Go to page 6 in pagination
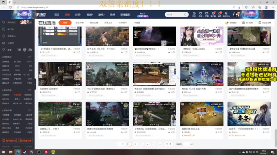 pyautogui.click(x=160, y=144)
